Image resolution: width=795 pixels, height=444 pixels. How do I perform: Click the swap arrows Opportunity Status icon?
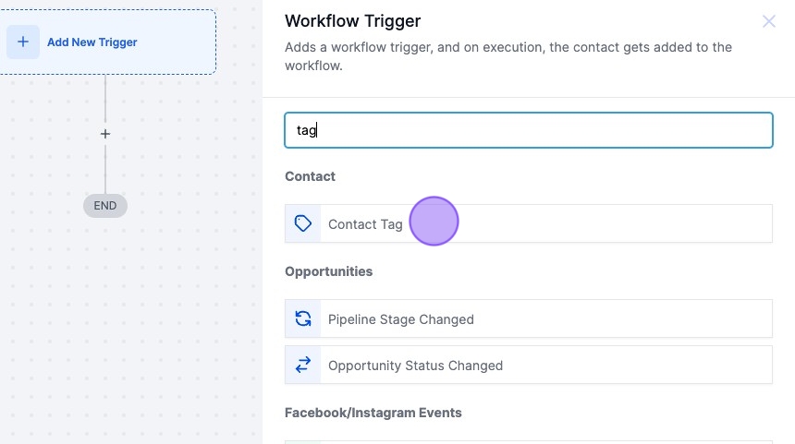[x=303, y=366]
